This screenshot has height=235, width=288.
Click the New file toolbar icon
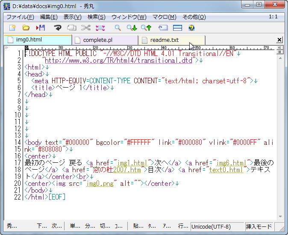click(x=12, y=28)
